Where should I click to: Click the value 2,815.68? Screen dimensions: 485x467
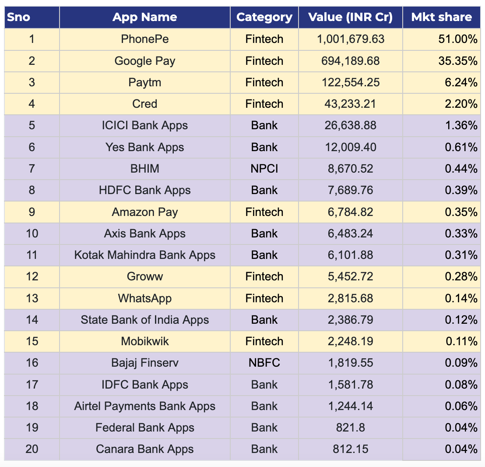[x=351, y=298]
